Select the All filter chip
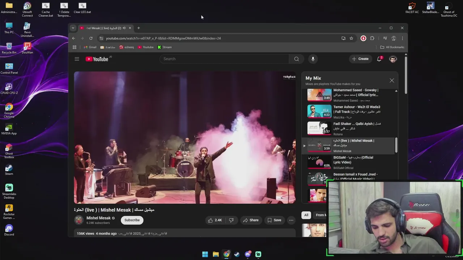463x260 pixels. click(306, 215)
